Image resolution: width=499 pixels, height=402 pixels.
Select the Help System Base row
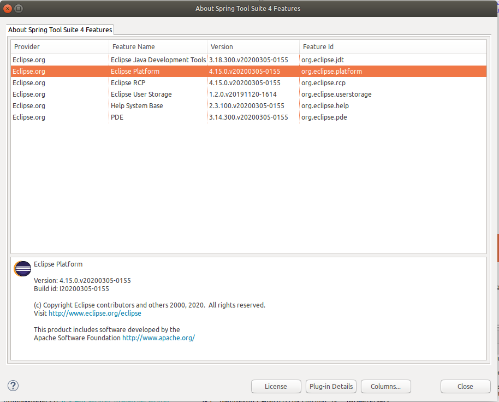pos(248,105)
